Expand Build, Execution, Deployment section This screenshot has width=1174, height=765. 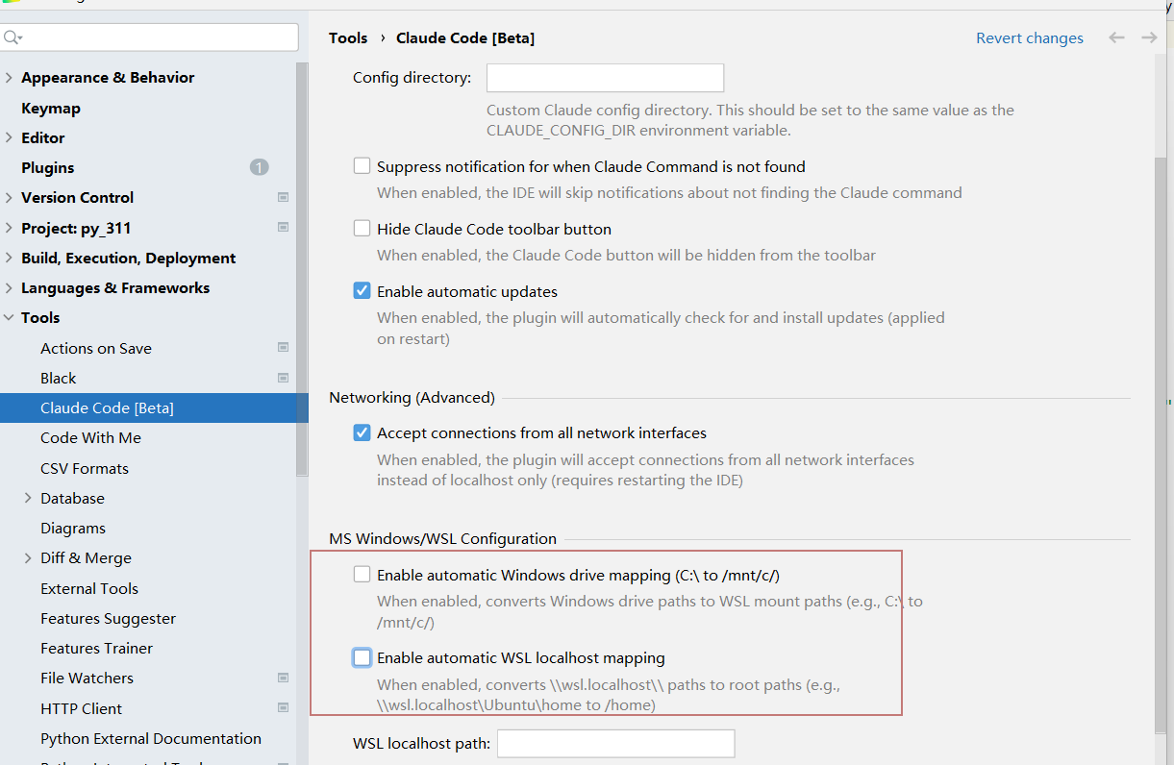(x=10, y=258)
